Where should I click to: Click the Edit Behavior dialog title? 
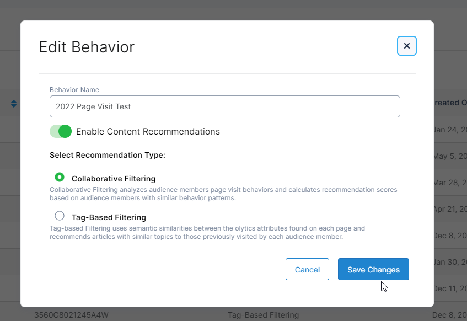87,47
